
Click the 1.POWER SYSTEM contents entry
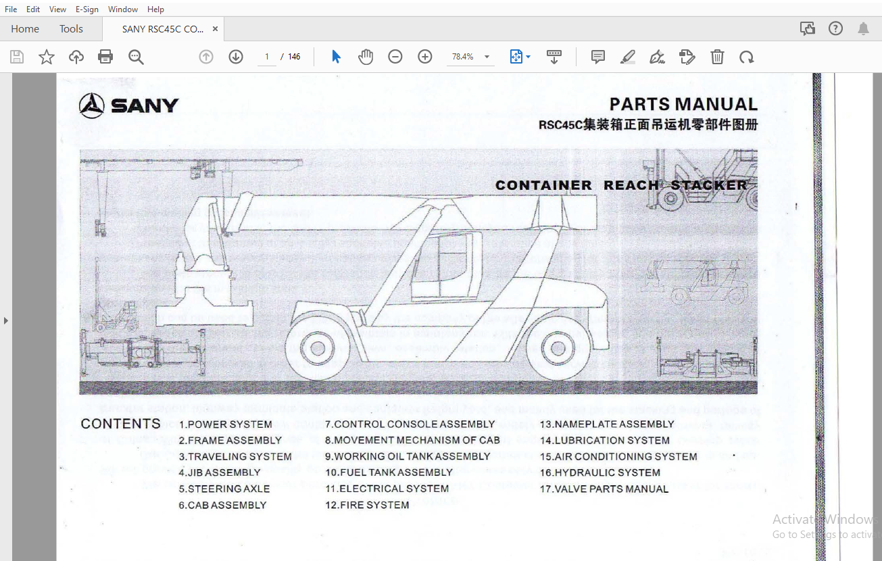226,424
